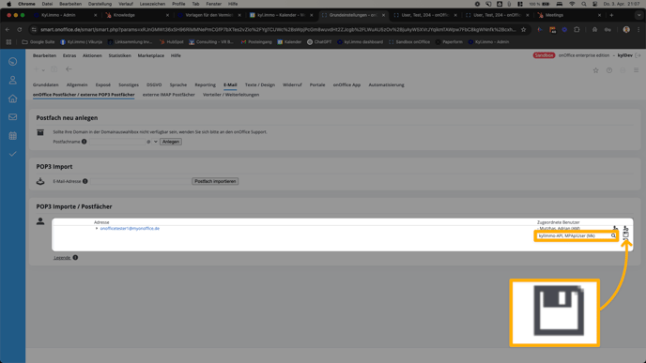Open Chrome profile avatar

[626, 30]
